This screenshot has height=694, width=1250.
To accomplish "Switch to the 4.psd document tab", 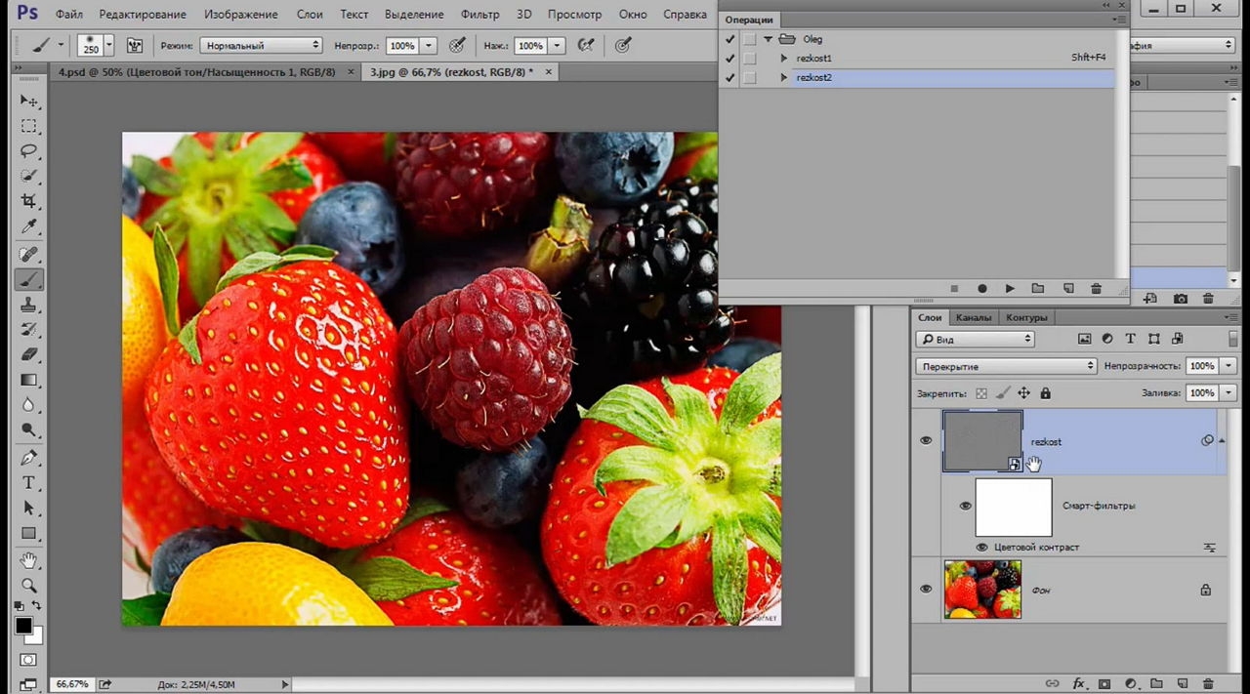I will point(196,72).
